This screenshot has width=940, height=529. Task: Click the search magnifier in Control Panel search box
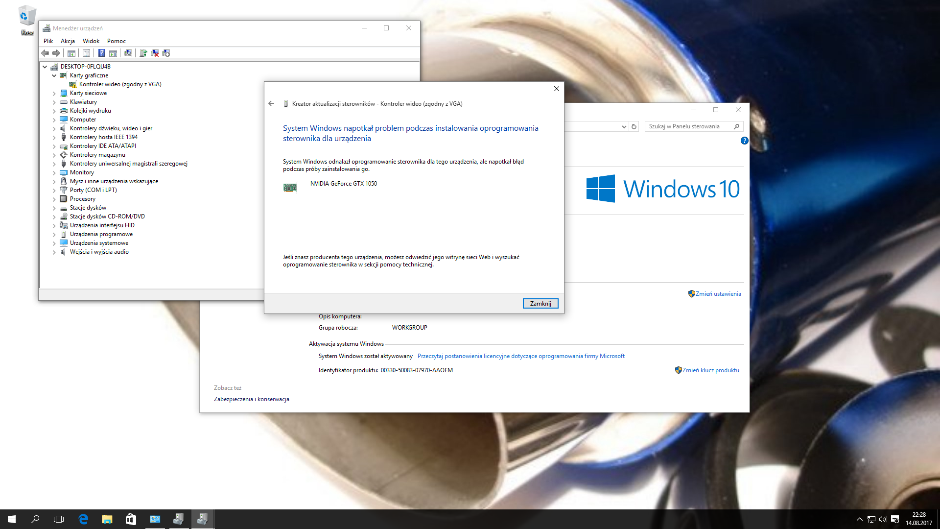click(736, 126)
